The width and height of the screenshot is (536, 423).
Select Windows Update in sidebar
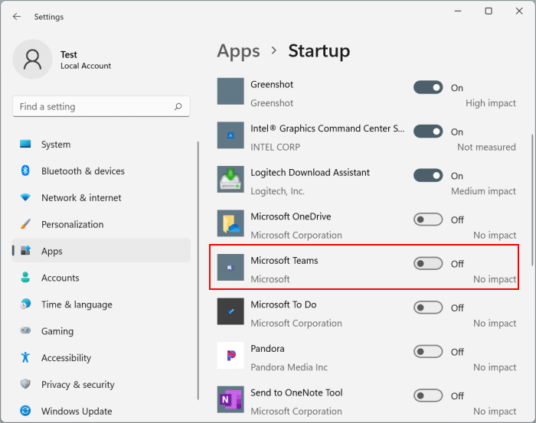coord(101,410)
